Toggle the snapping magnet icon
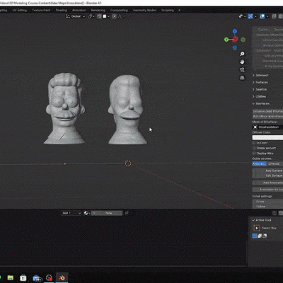 tap(99, 16)
